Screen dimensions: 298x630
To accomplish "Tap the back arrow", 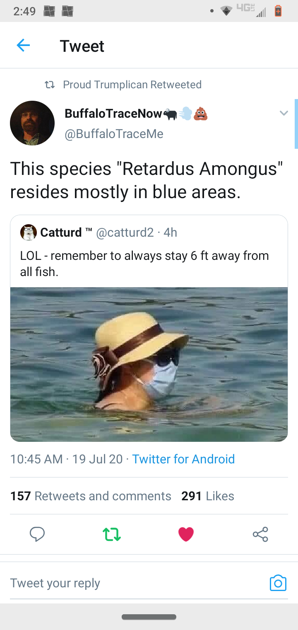I will (23, 46).
